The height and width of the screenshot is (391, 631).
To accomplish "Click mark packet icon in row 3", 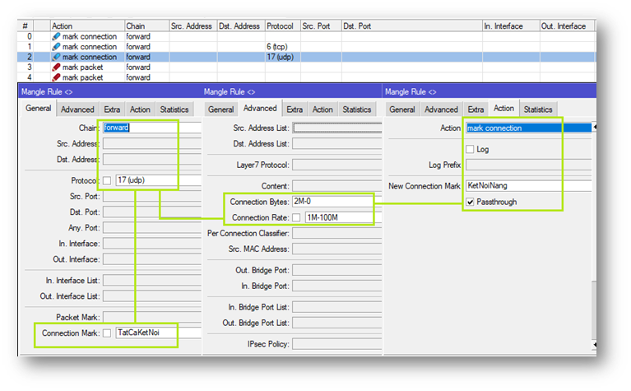I will (x=56, y=67).
